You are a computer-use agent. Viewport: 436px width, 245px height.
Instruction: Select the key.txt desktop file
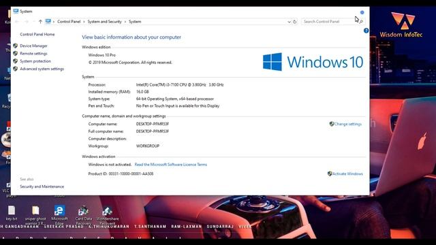(x=12, y=213)
